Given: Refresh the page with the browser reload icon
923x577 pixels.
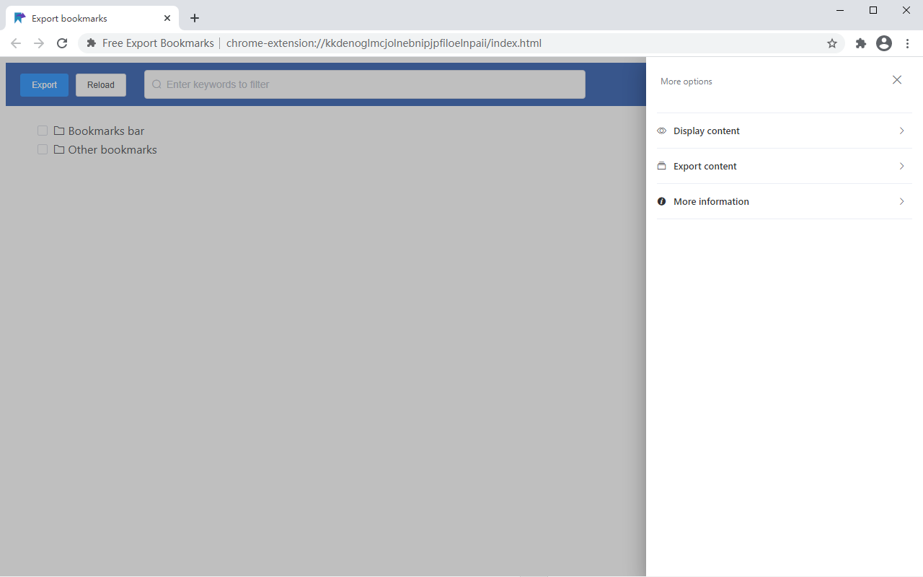Looking at the screenshot, I should (x=62, y=43).
